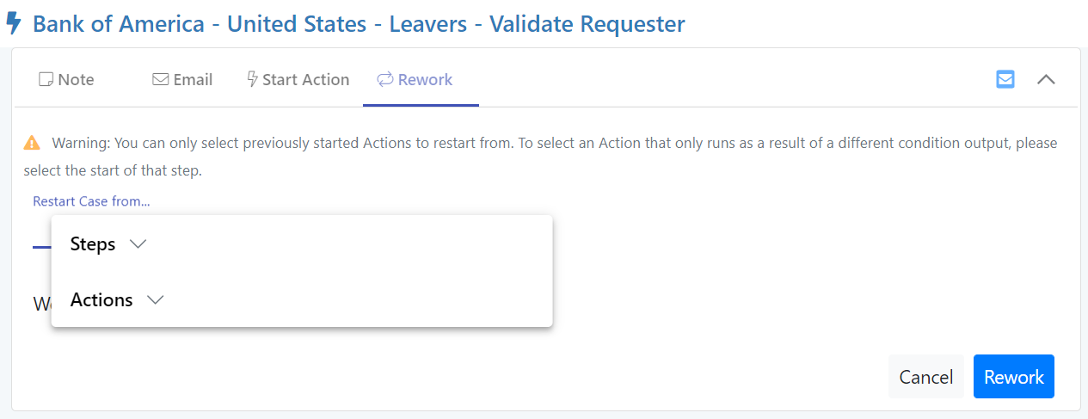
Task: Select the Actions group label
Action: (x=101, y=300)
